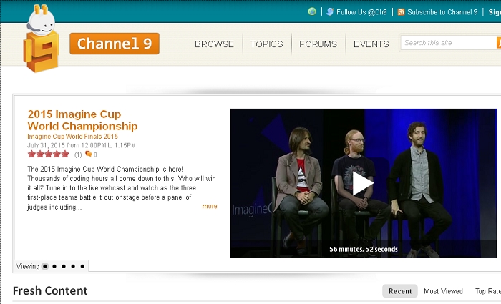Select the fourth carousel slide dot

tap(73, 266)
